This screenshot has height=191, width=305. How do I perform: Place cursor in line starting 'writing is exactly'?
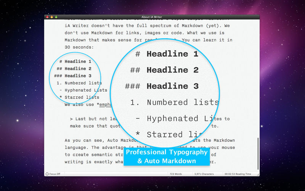pyautogui.click(x=94, y=162)
